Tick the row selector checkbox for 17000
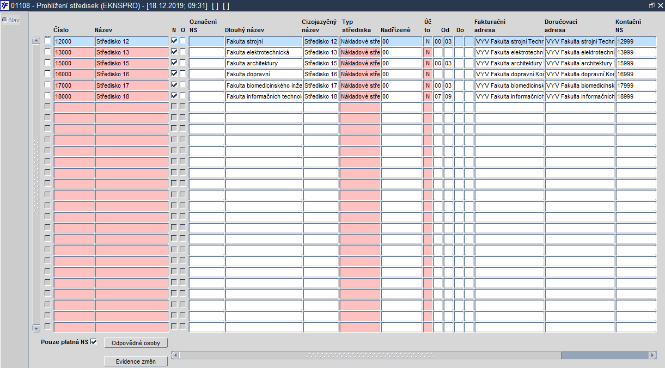The height and width of the screenshot is (368, 665). click(48, 85)
